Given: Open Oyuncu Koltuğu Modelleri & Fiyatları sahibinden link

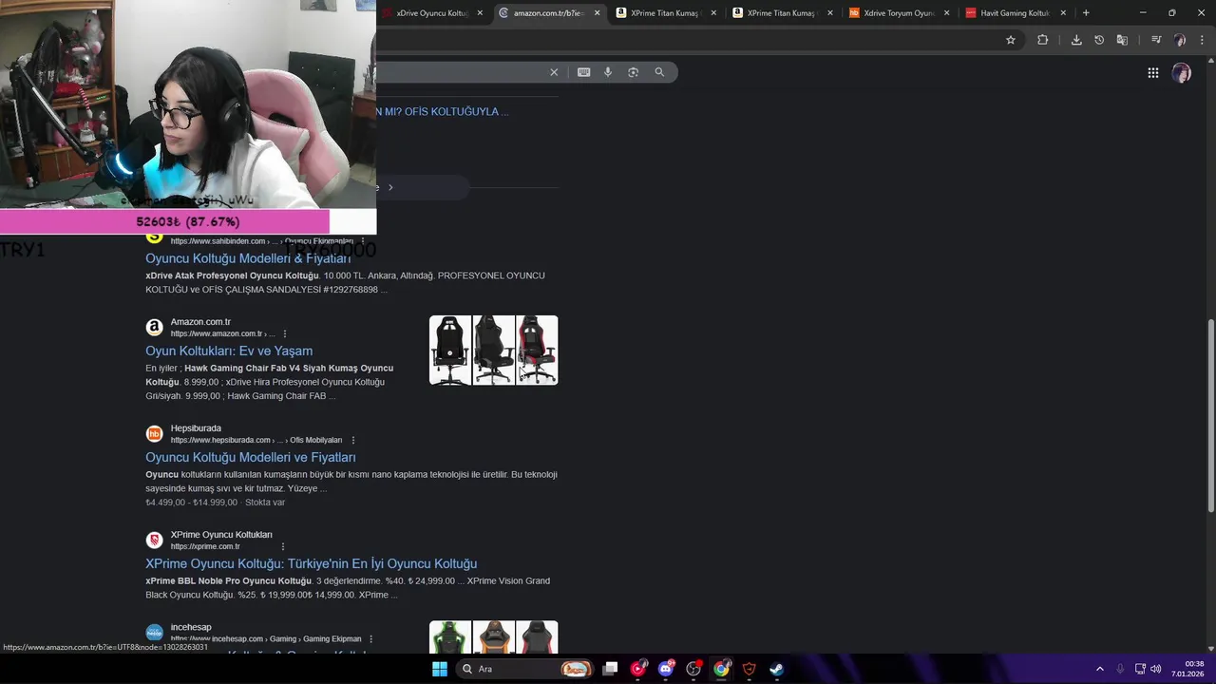Looking at the screenshot, I should pos(248,258).
